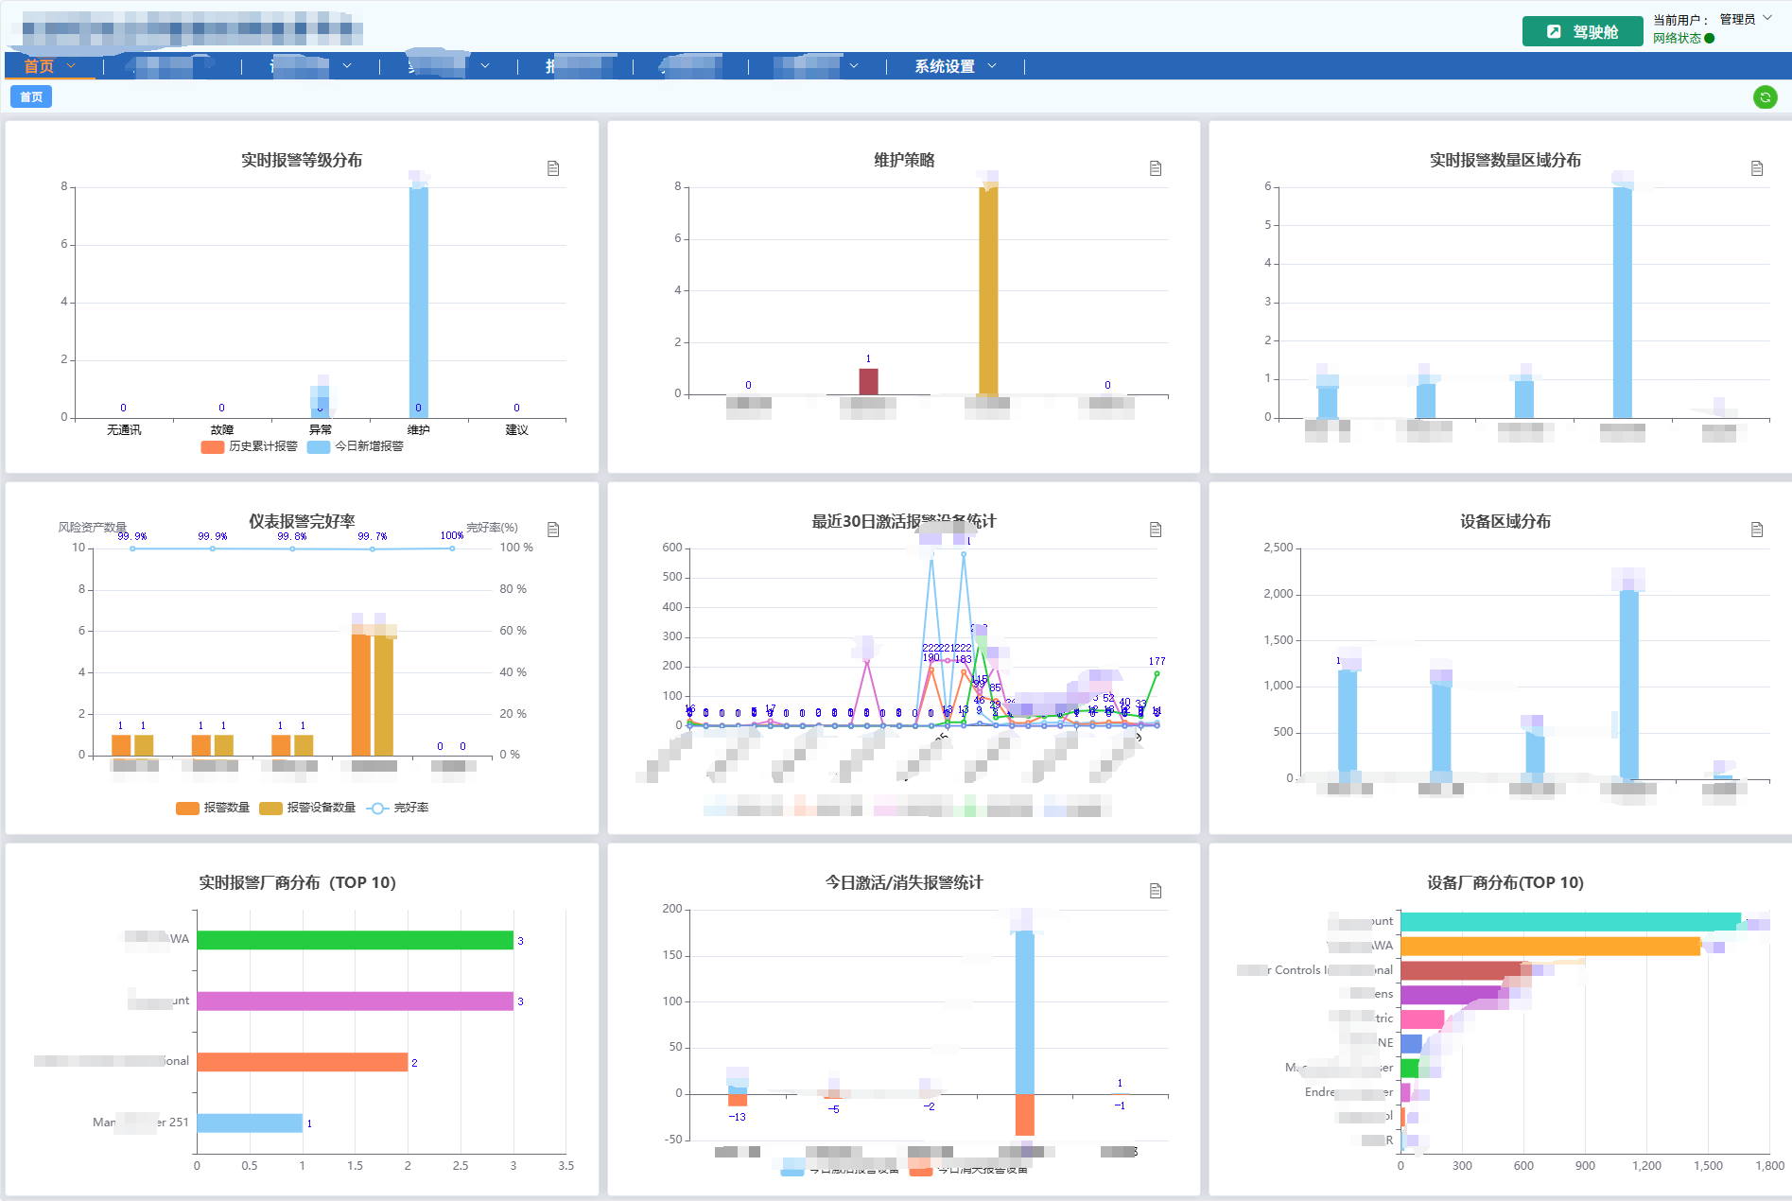
Task: Open data view icon for 设备区域分布
Action: pos(1756,530)
